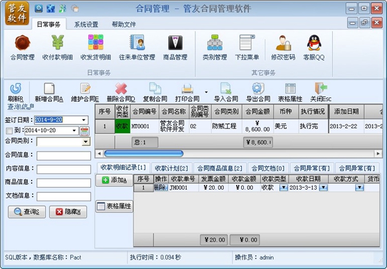Click the horizontal scrollbar thumb of contract grid
Image resolution: width=387 pixels, height=269 pixels.
pyautogui.click(x=144, y=154)
